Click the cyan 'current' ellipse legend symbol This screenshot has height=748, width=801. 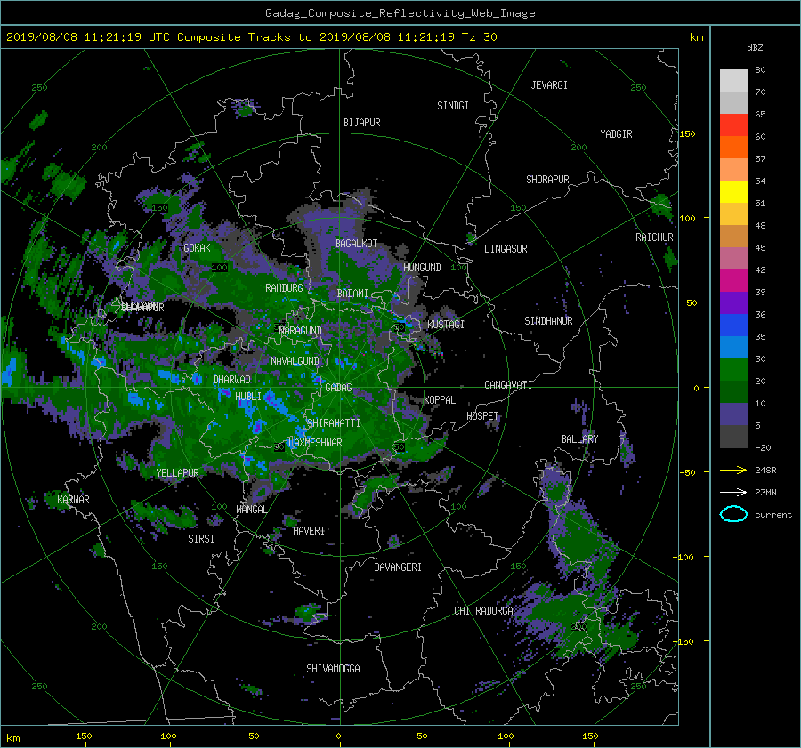click(x=733, y=514)
